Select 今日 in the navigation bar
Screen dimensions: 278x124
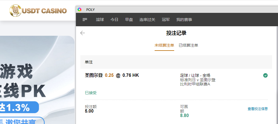point(114,20)
